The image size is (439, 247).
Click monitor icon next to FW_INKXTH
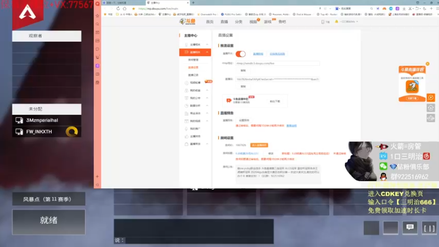[x=19, y=132]
